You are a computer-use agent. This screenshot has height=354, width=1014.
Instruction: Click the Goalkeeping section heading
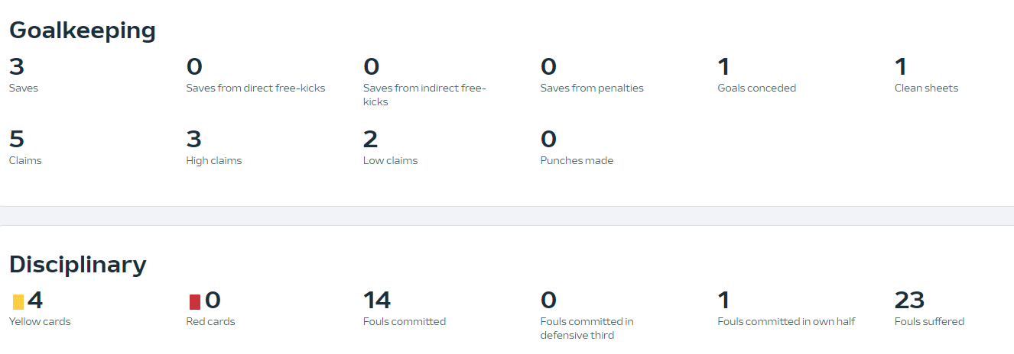[x=83, y=31]
